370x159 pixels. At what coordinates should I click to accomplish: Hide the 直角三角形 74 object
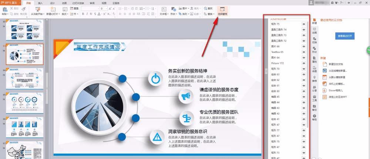point(304,30)
